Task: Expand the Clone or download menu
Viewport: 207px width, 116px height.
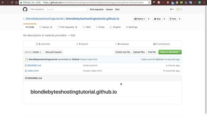Action: (x=170, y=52)
